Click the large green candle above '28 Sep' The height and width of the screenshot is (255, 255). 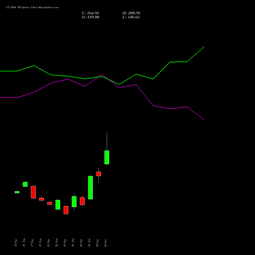(x=90, y=188)
